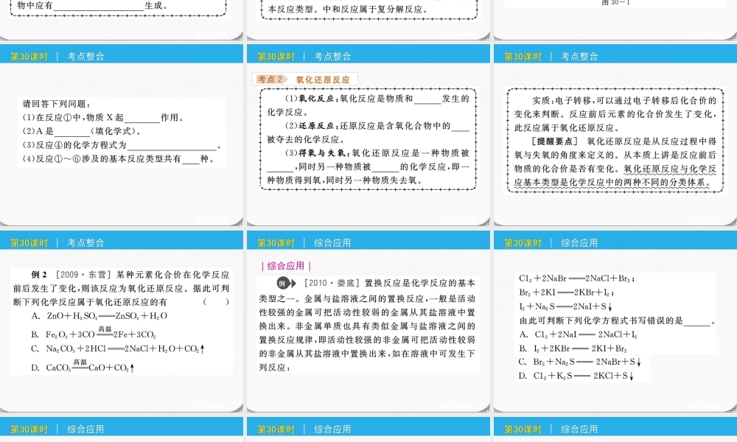Click the (3)得氧与失氧 paragraph
737x442 pixels.
tap(368, 166)
